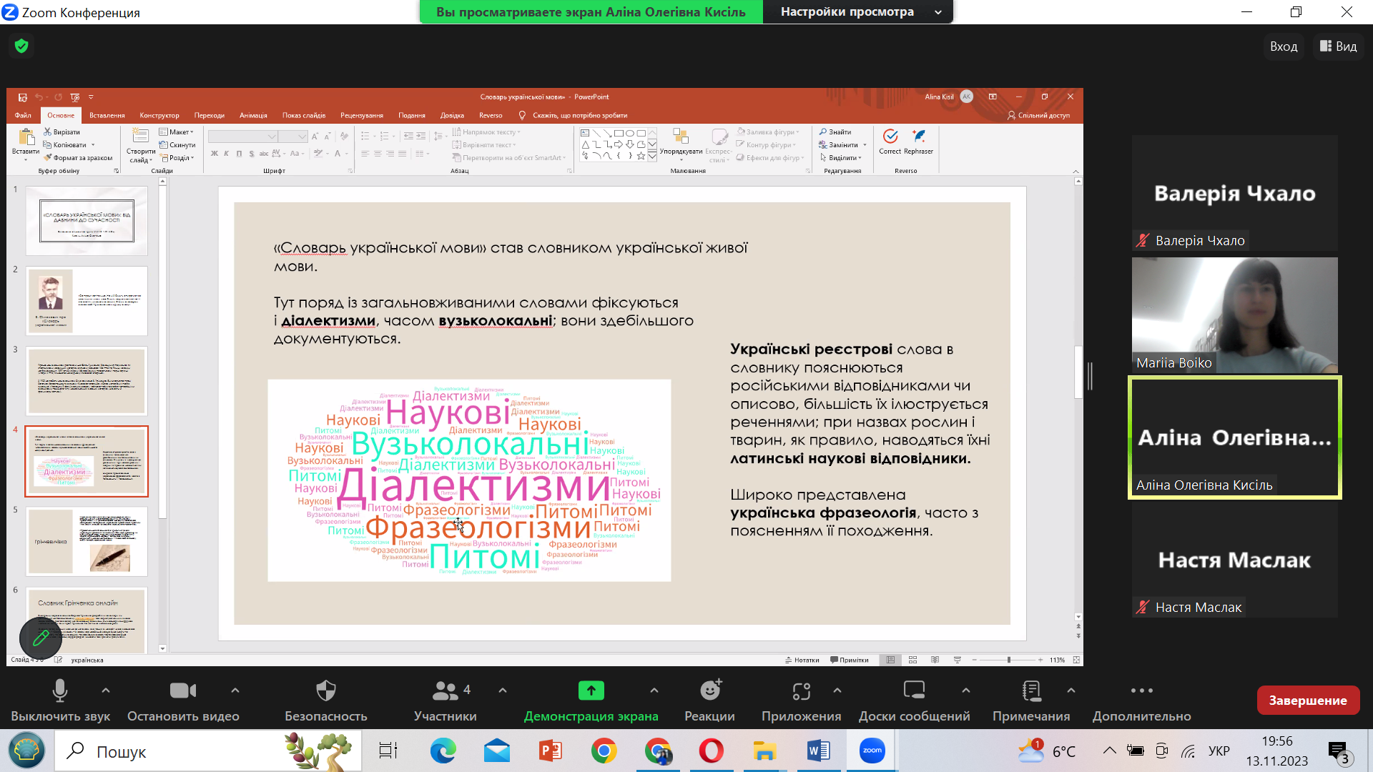1373x772 pixels.
Task: Click the Zoom security shield icon
Action: [x=21, y=46]
